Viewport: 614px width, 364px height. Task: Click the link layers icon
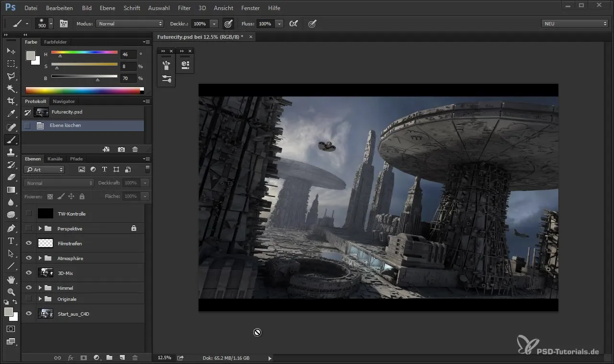58,358
